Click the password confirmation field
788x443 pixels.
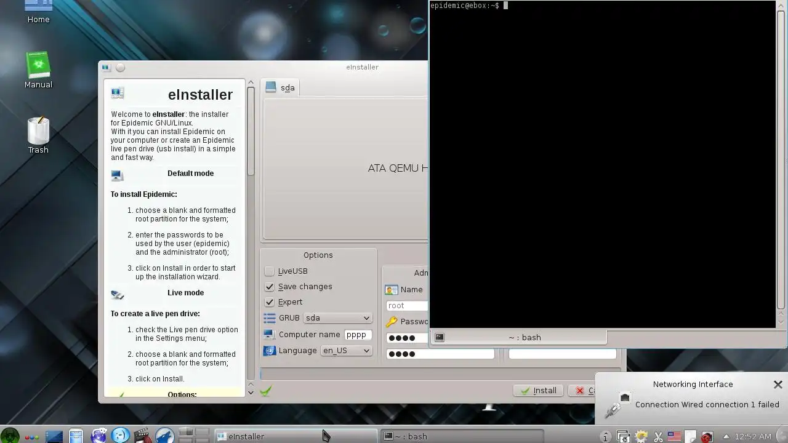pos(440,354)
